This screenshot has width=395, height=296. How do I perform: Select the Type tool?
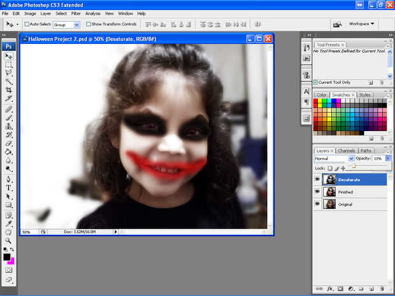pyautogui.click(x=9, y=188)
